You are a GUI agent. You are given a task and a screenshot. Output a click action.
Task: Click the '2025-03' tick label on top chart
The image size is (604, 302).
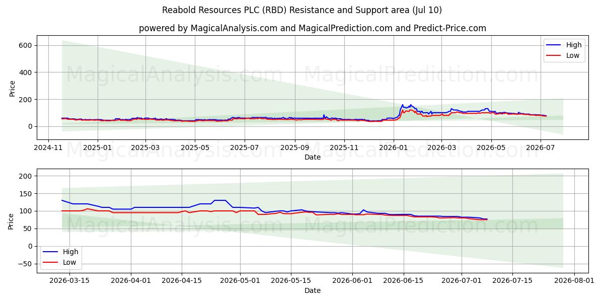[x=145, y=148]
